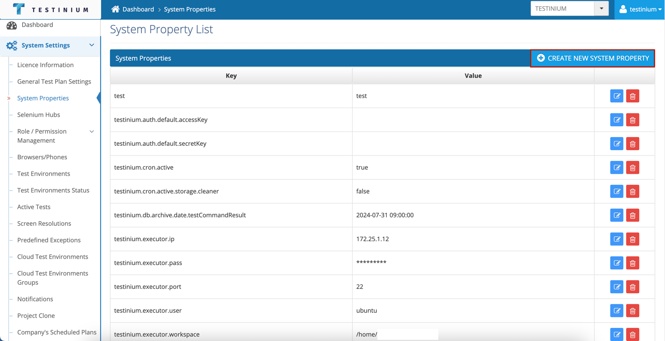
Task: Delete the testinium.executor.ip property
Action: coord(633,239)
